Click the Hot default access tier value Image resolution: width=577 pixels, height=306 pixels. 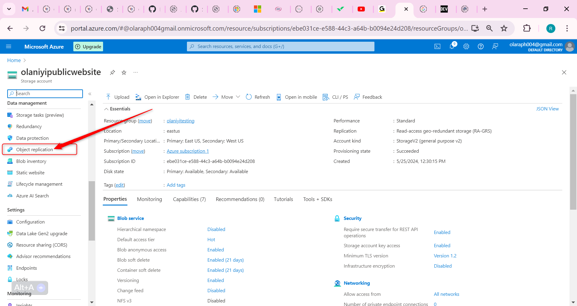click(211, 240)
